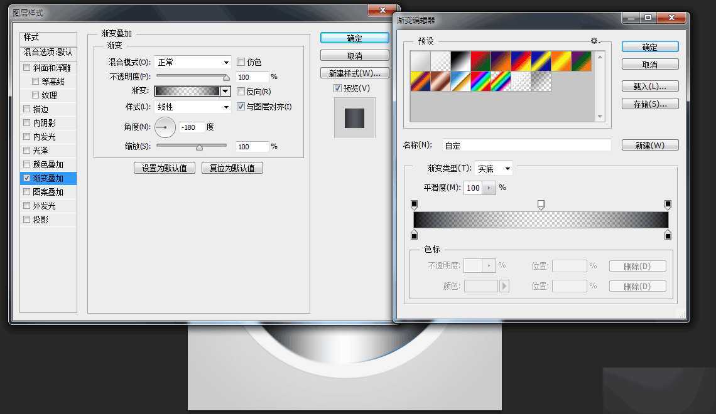Select the foreground-to-transparent gradient preset
The width and height of the screenshot is (716, 414).
click(x=440, y=60)
